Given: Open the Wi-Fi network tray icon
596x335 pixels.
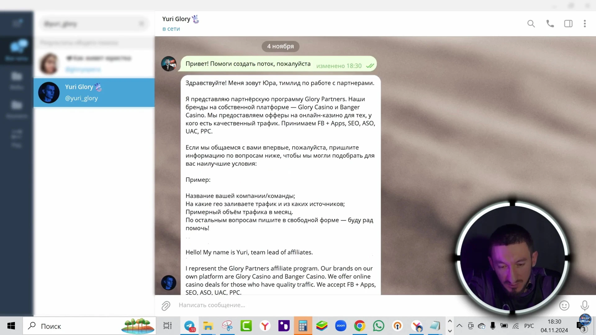Looking at the screenshot, I should (516, 326).
